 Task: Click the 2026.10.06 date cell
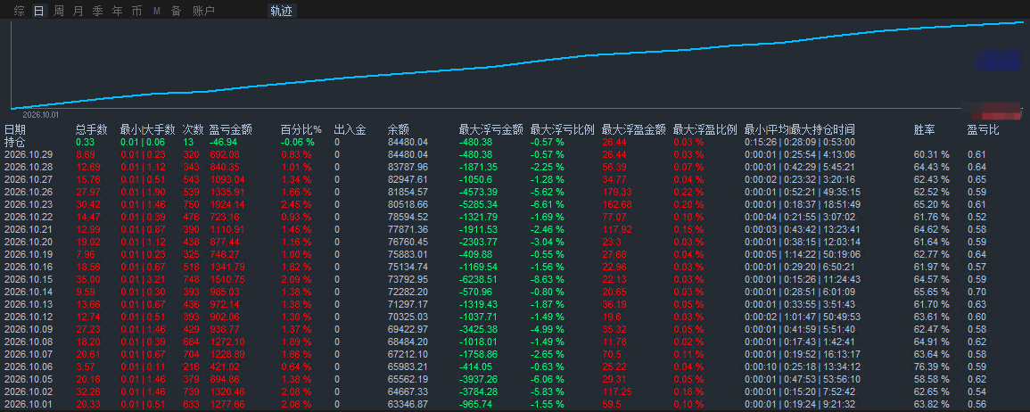29,367
